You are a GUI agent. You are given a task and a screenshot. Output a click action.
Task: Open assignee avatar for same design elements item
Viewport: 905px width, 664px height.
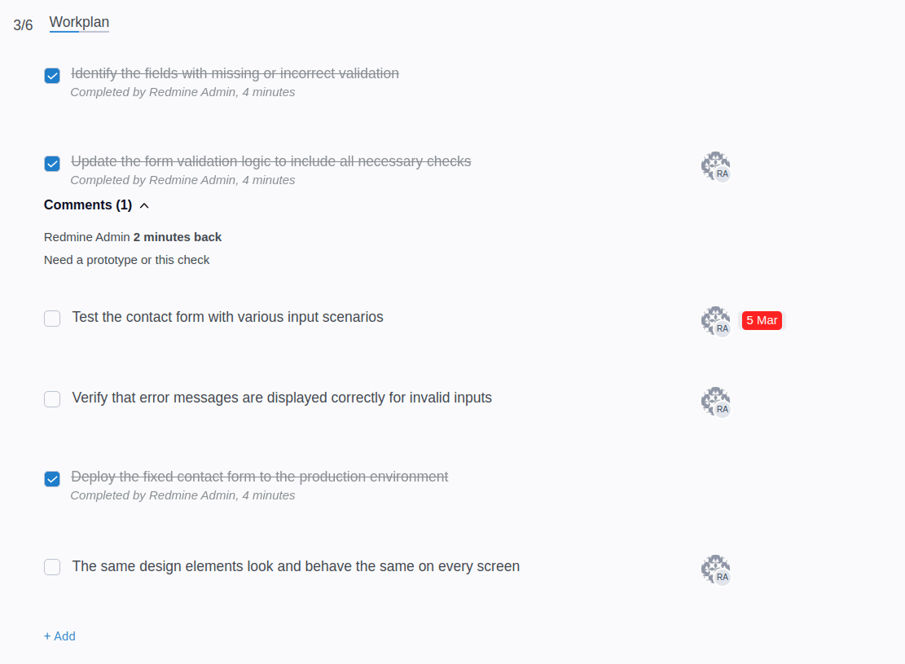(716, 569)
